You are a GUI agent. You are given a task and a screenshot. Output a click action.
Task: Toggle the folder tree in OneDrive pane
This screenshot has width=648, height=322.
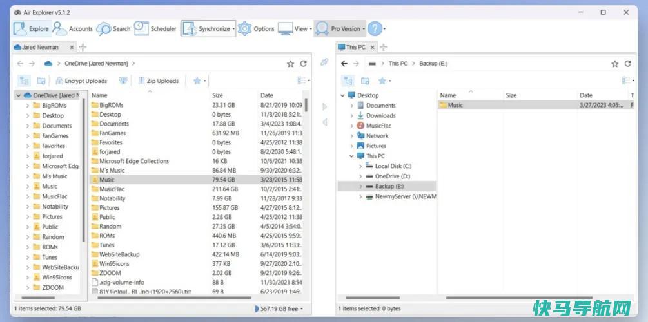(25, 80)
